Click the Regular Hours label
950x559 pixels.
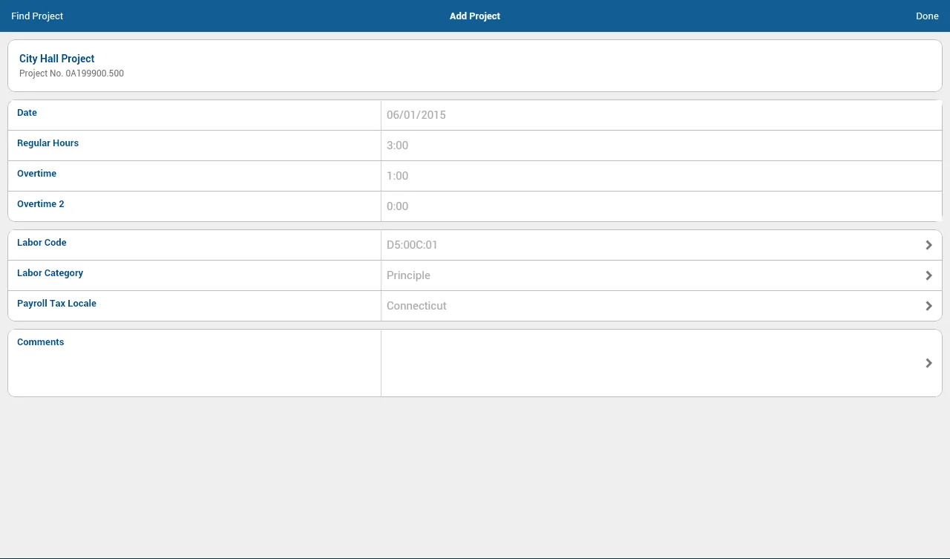click(x=47, y=143)
